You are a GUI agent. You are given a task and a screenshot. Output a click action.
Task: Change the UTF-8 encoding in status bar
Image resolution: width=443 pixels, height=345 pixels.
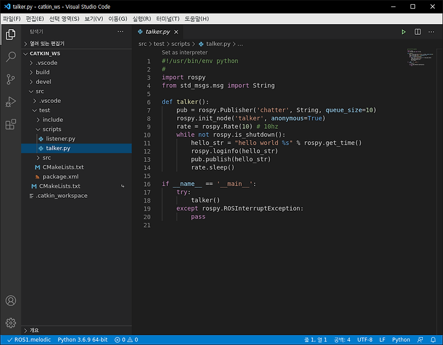(x=365, y=340)
